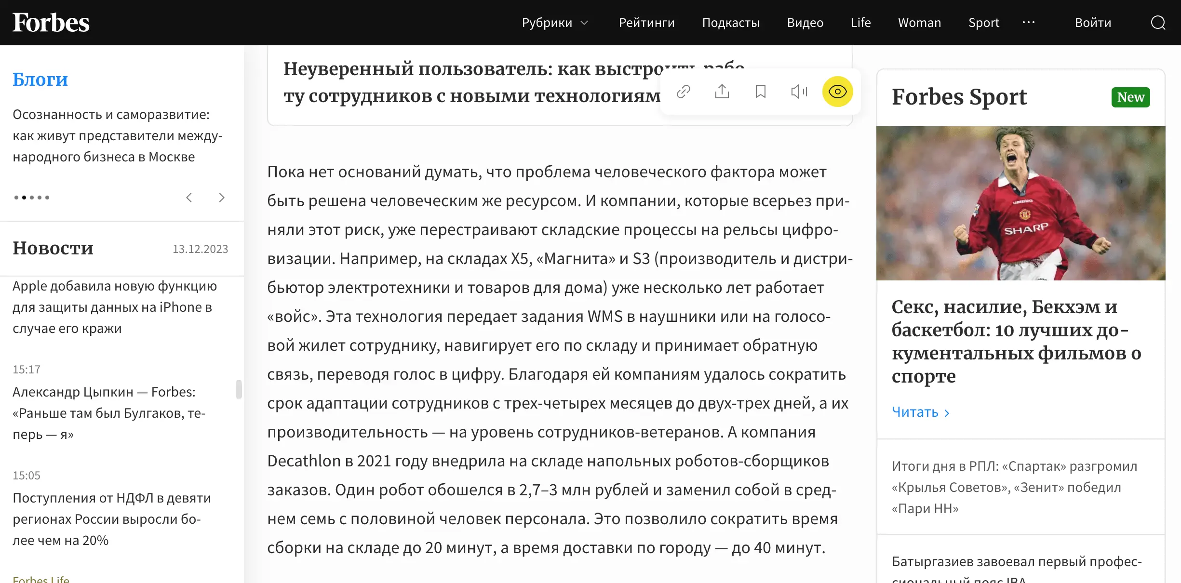Go to Forbes logo homepage
The height and width of the screenshot is (583, 1181).
point(51,23)
